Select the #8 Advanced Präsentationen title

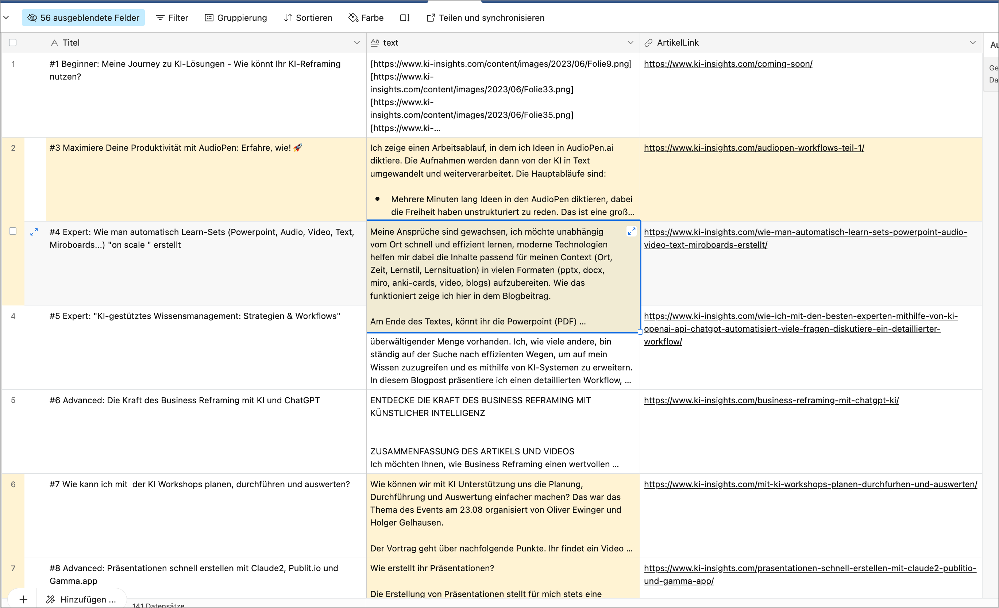(x=206, y=578)
